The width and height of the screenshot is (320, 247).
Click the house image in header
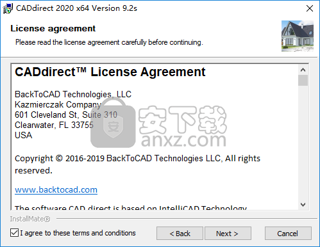click(x=298, y=36)
